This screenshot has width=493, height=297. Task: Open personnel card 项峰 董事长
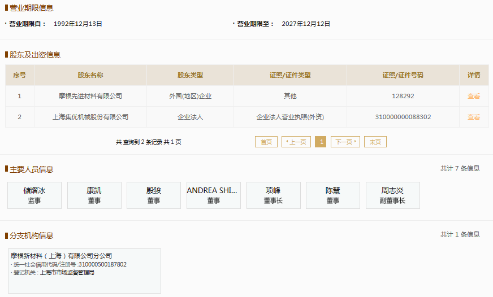(274, 195)
